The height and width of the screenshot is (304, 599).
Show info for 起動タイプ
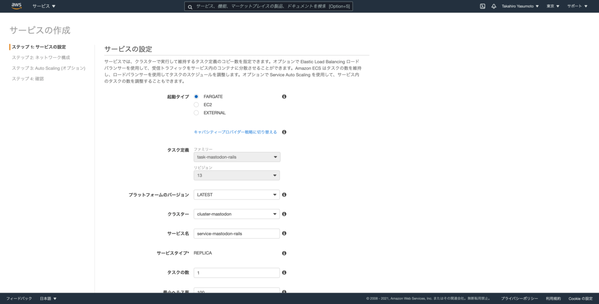pyautogui.click(x=284, y=96)
